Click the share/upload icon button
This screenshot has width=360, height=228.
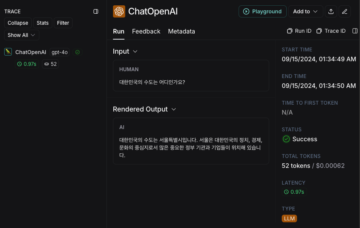pos(331,11)
